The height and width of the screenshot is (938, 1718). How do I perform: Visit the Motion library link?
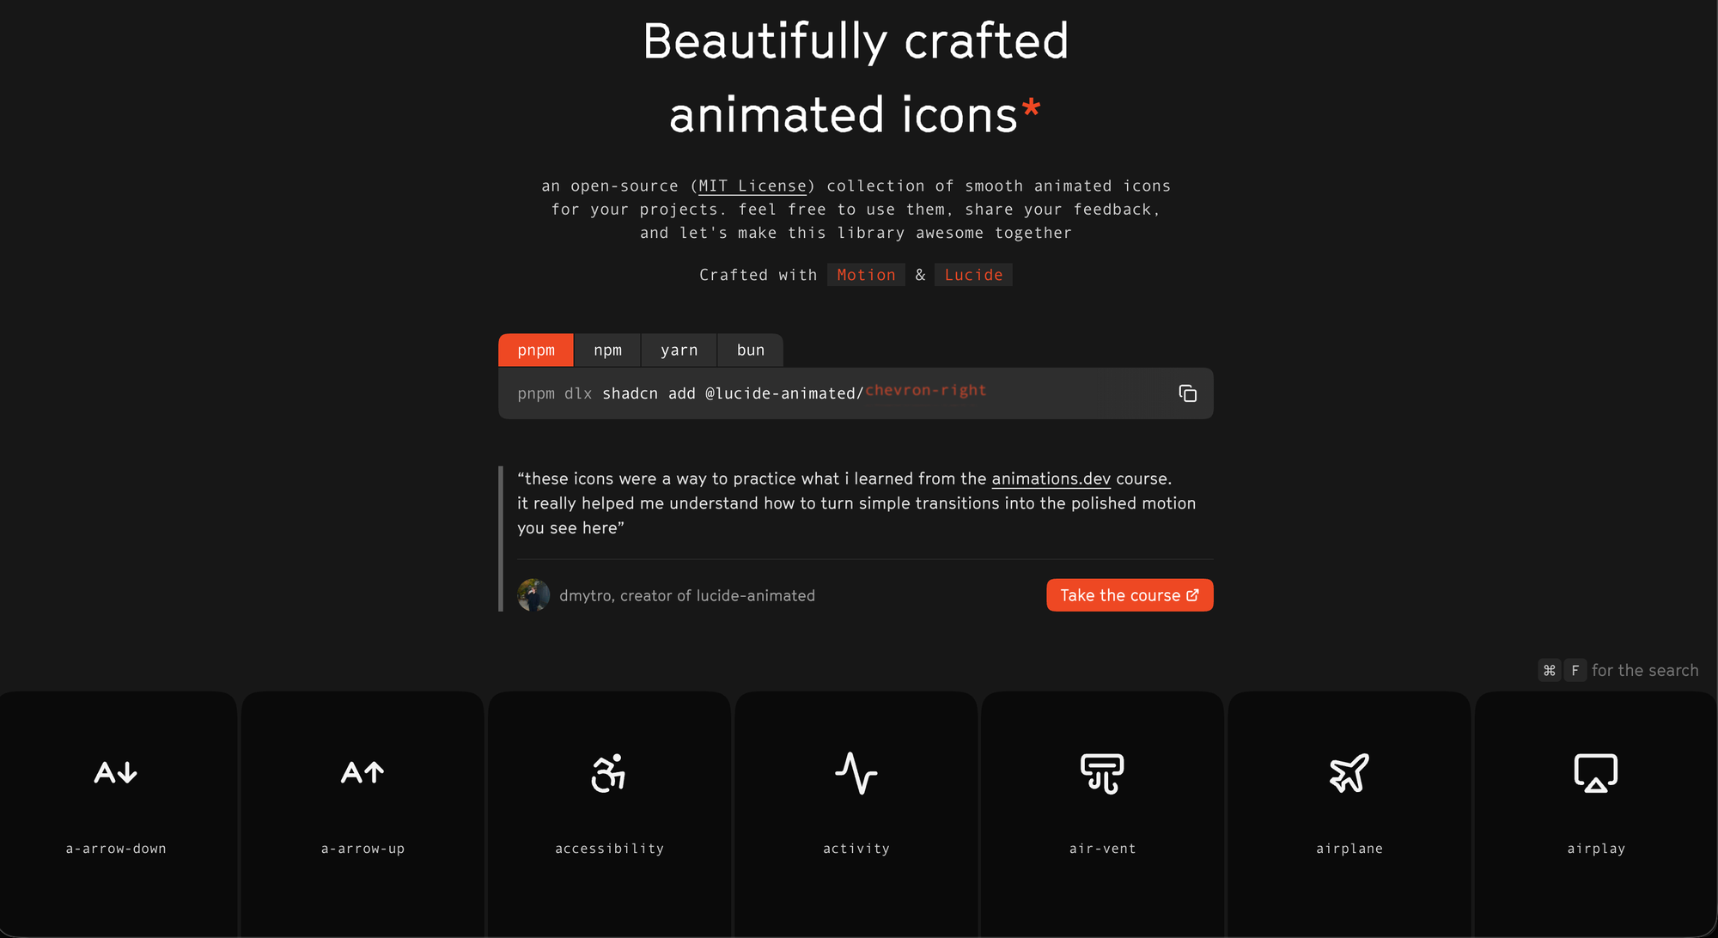point(866,274)
